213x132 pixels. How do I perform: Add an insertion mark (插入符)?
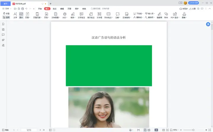point(150,14)
